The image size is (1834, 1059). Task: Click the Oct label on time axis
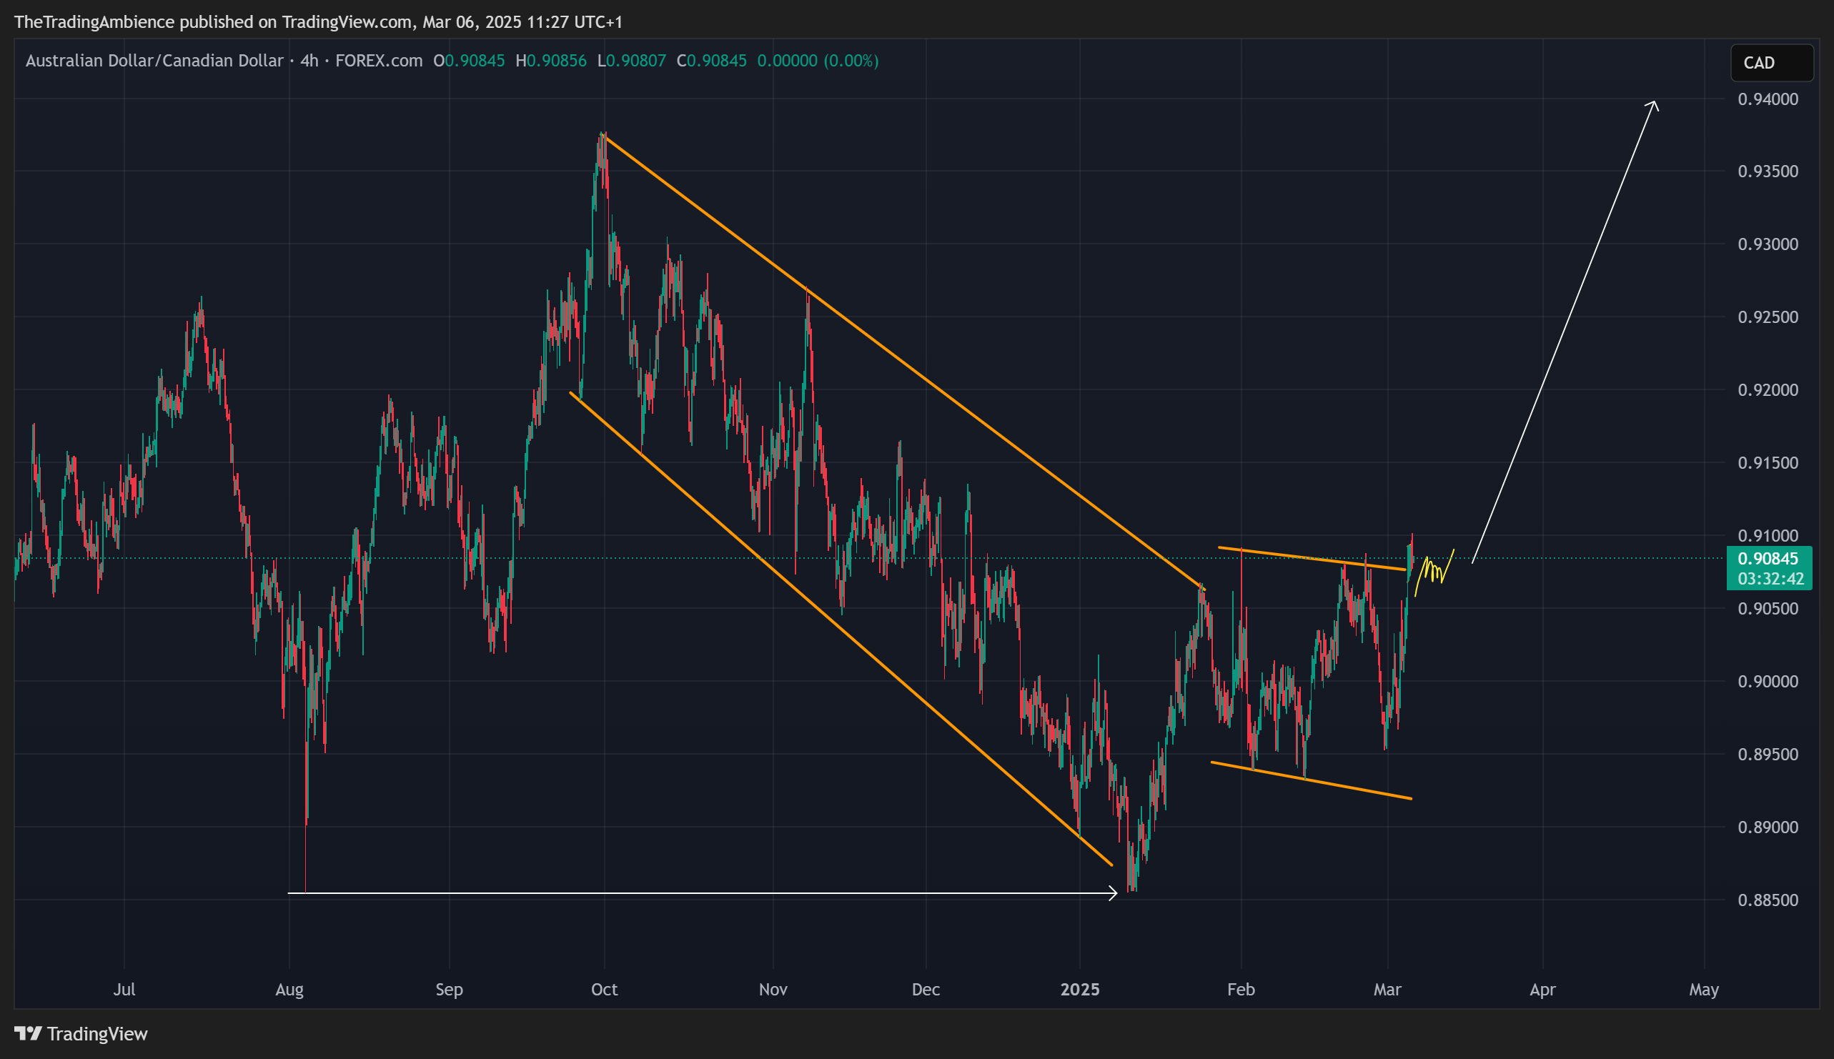pos(605,989)
